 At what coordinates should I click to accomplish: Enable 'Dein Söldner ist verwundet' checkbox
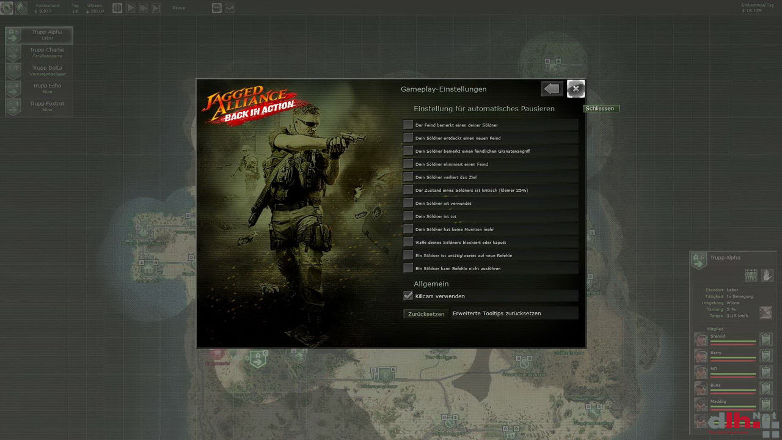[x=408, y=203]
